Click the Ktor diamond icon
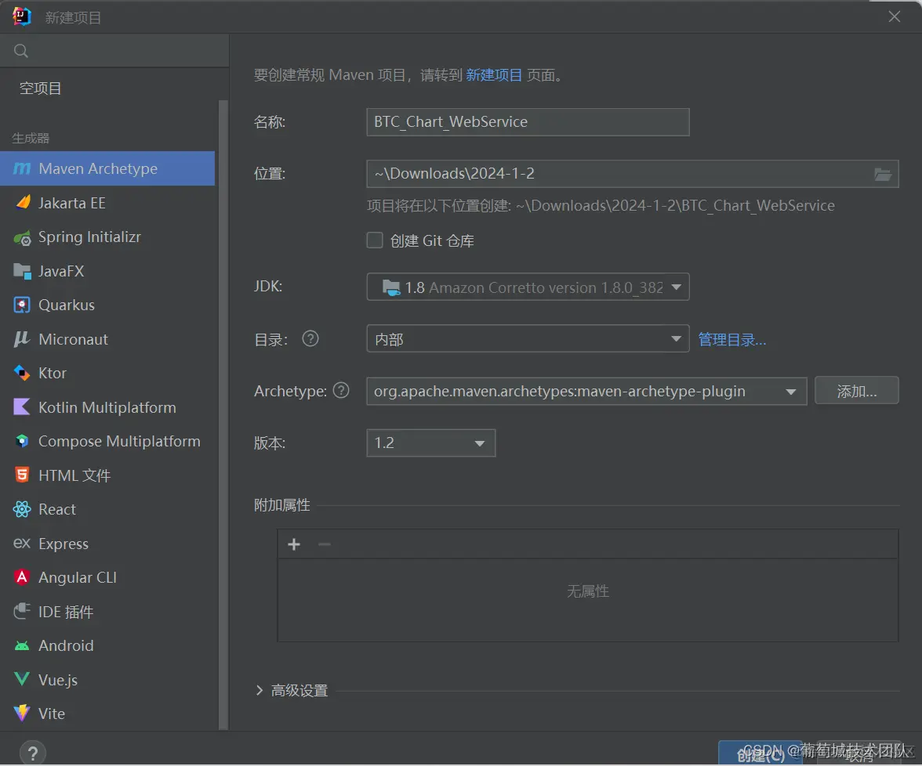The image size is (922, 766). pyautogui.click(x=22, y=373)
